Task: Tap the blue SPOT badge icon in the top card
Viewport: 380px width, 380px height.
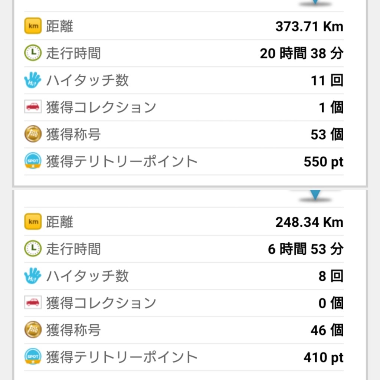Action: (x=33, y=161)
